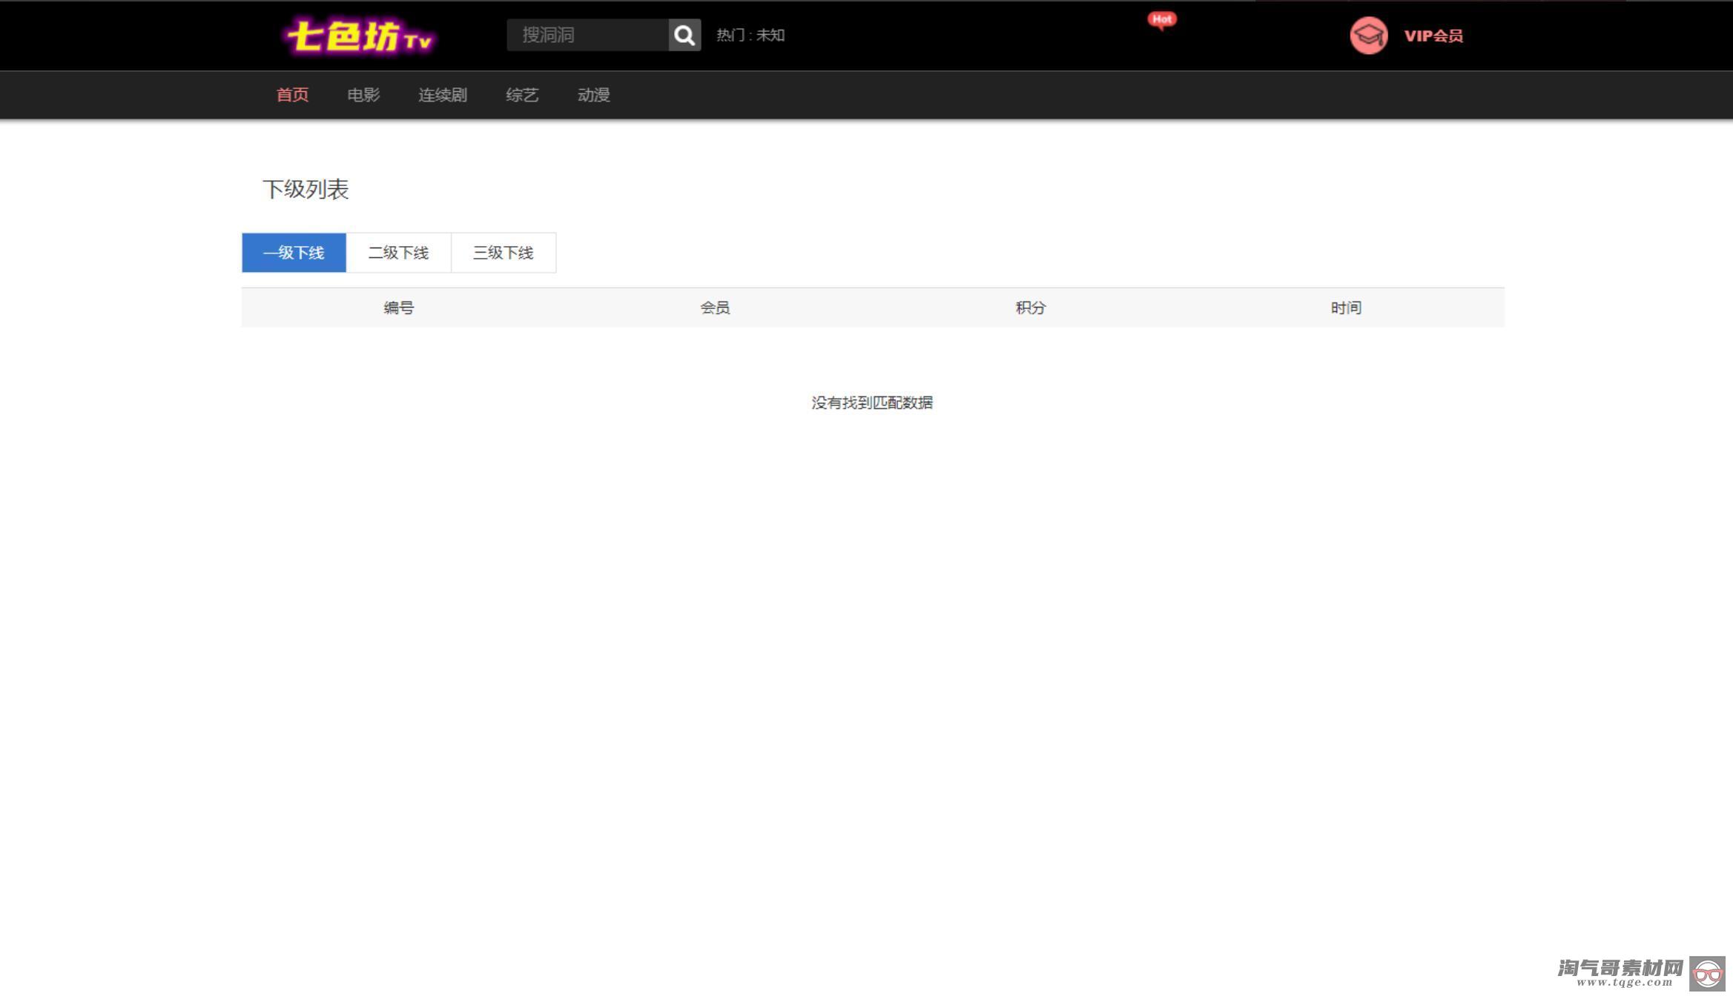Click the red Hot badge icon

tap(1162, 21)
